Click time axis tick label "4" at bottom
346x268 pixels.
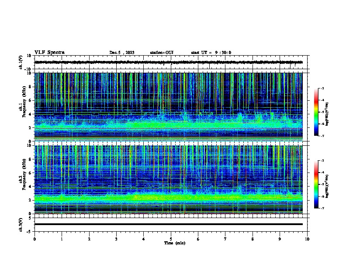(x=144, y=239)
